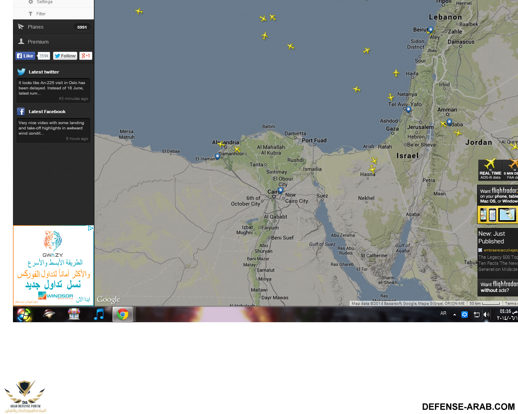Select the plane just west of Haifa
This screenshot has width=518, height=414.
tap(396, 73)
